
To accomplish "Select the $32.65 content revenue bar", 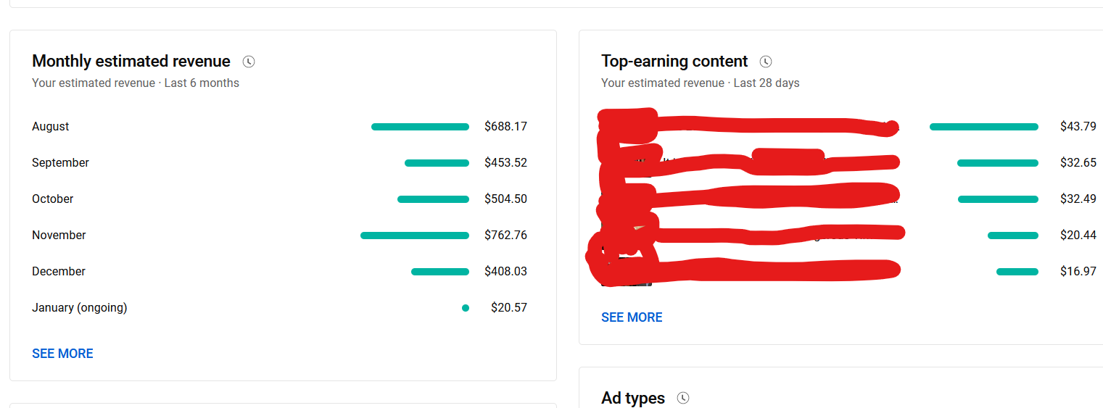I will (998, 163).
